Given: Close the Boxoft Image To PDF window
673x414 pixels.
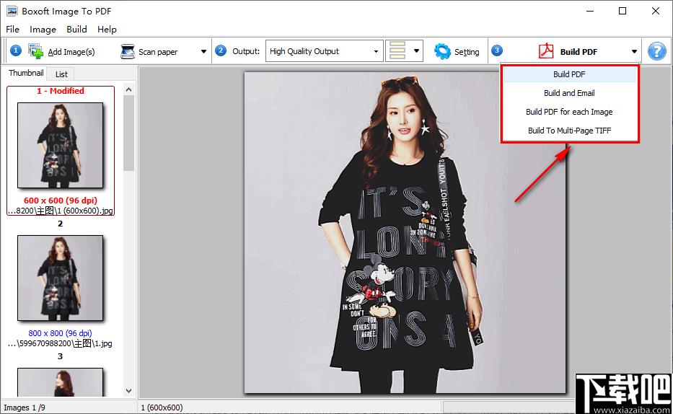Looking at the screenshot, I should (656, 11).
